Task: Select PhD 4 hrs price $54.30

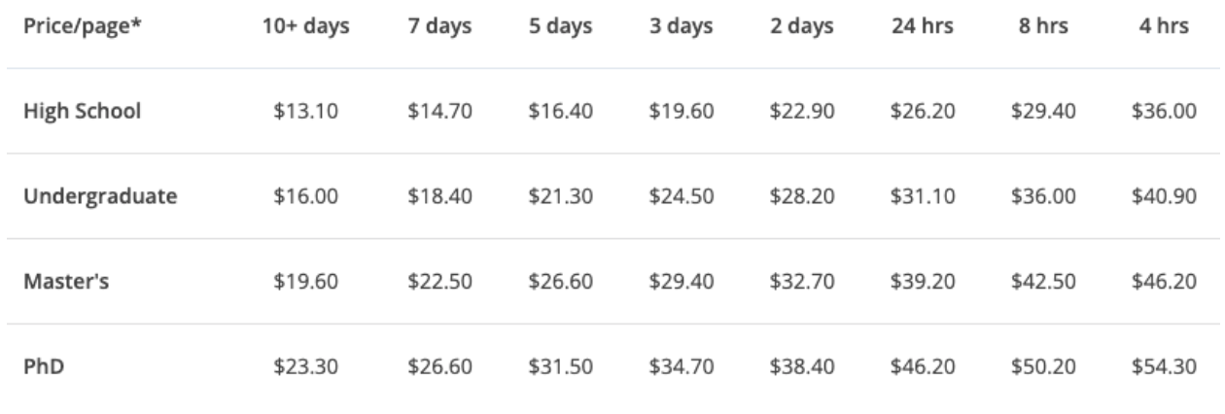Action: [1164, 367]
